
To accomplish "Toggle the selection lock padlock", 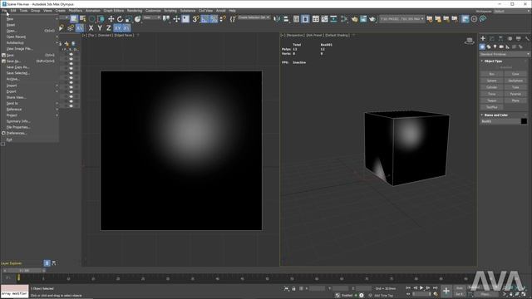I will [x=293, y=288].
